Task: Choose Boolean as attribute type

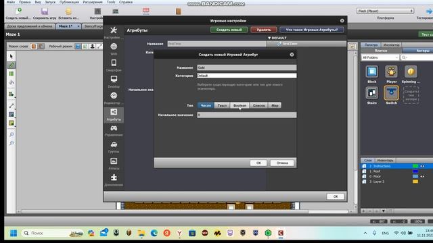Action: 240,105
